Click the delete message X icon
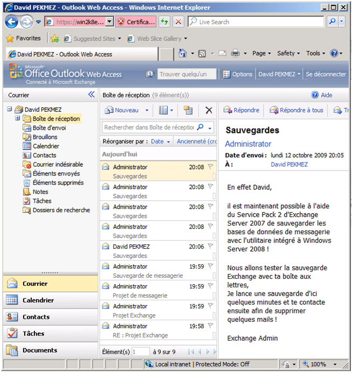Image resolution: width=353 pixels, height=373 pixels. click(x=209, y=110)
